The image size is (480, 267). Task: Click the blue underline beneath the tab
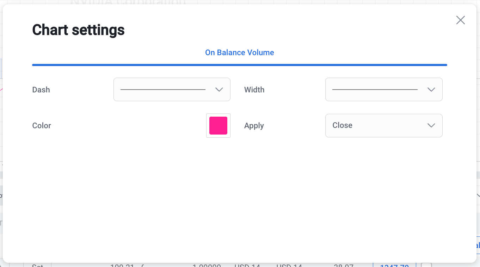tap(239, 65)
